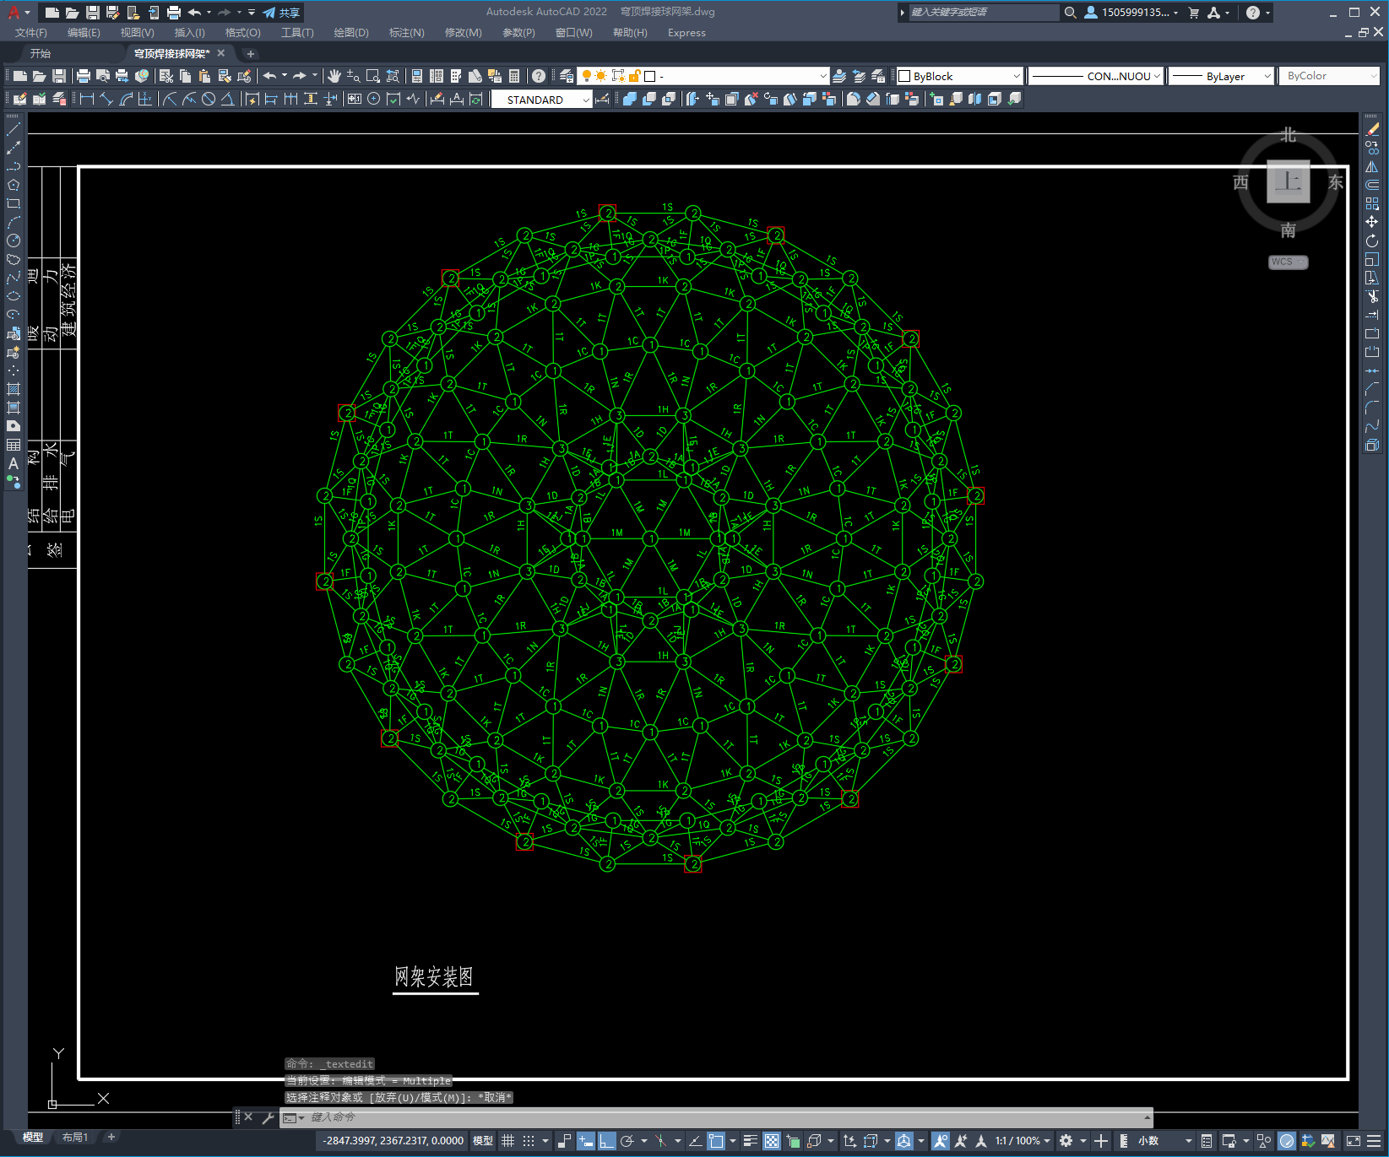The height and width of the screenshot is (1157, 1389).
Task: Select the Linear dimension tool
Action: [x=86, y=99]
